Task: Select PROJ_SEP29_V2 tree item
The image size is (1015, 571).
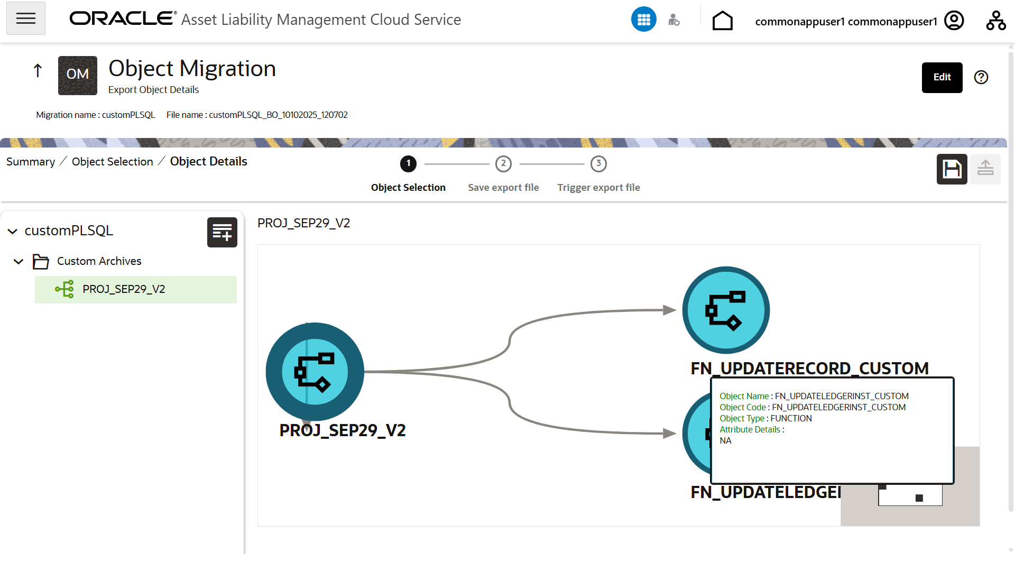Action: tap(124, 289)
